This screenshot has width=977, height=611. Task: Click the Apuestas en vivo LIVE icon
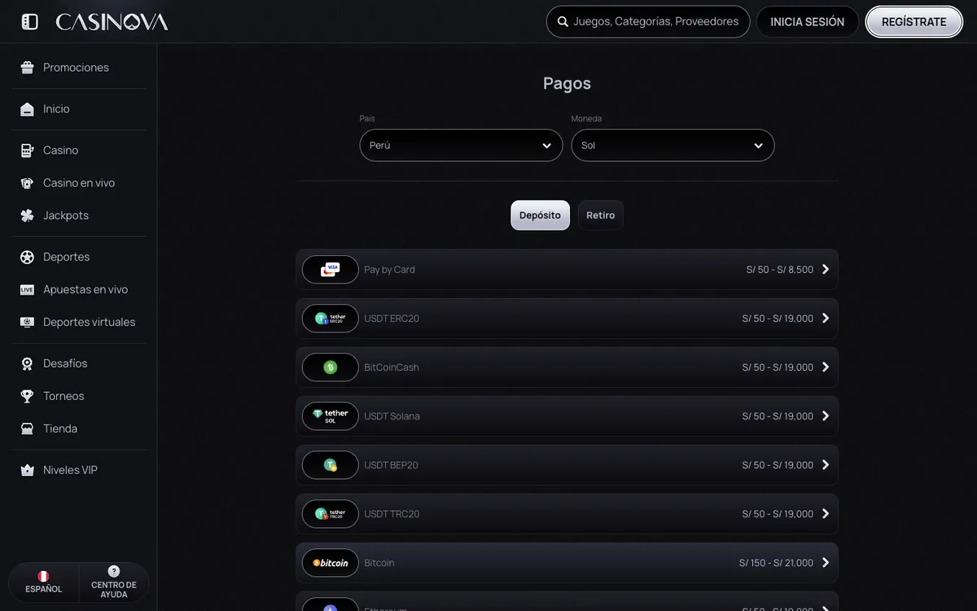click(27, 290)
